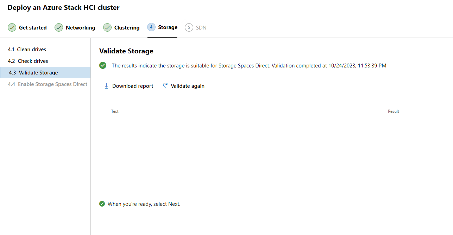Screen dimensions: 453x235
Task: Click the circular refresh arrow icon
Action: pyautogui.click(x=165, y=86)
